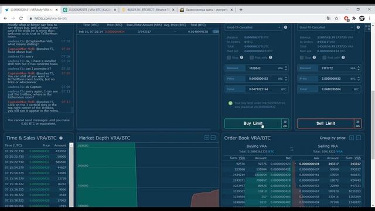Viewport: 375px width, 211px height.
Task: Adjust the buy Price stepper arrows
Action: [x=286, y=79]
